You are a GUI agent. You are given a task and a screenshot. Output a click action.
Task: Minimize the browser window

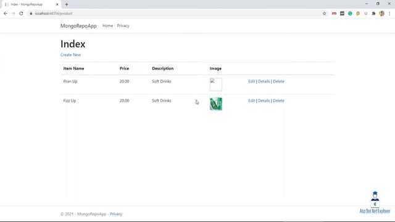[367, 4]
